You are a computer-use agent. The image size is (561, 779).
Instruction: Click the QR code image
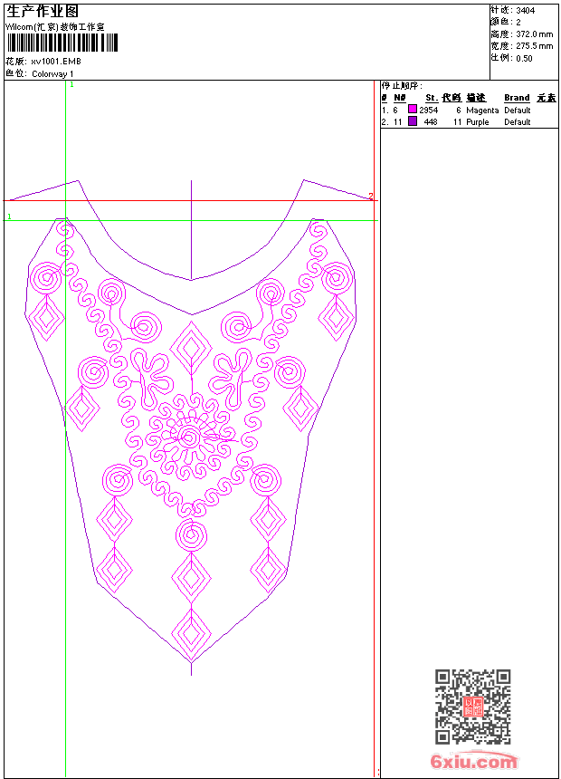click(x=472, y=707)
